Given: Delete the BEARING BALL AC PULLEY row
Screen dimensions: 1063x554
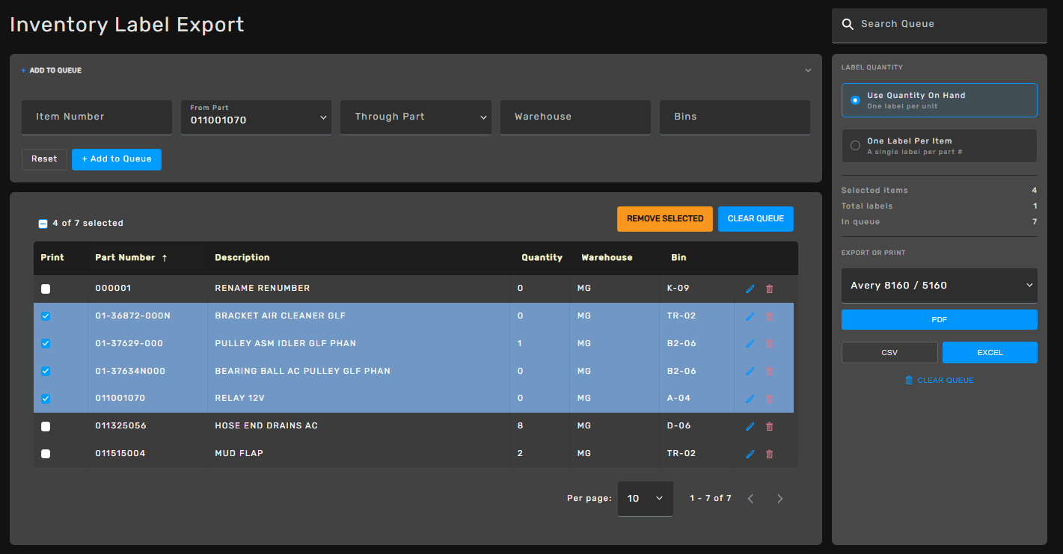Looking at the screenshot, I should coord(770,372).
